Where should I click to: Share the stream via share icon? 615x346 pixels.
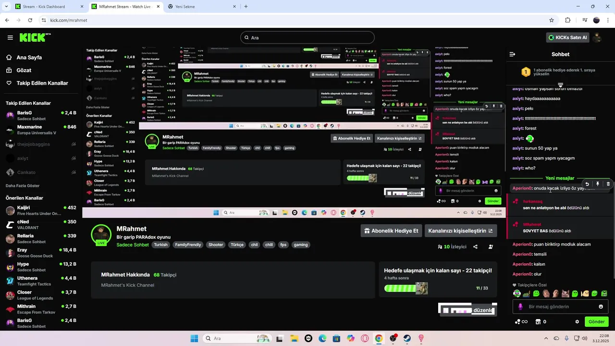[475, 247]
